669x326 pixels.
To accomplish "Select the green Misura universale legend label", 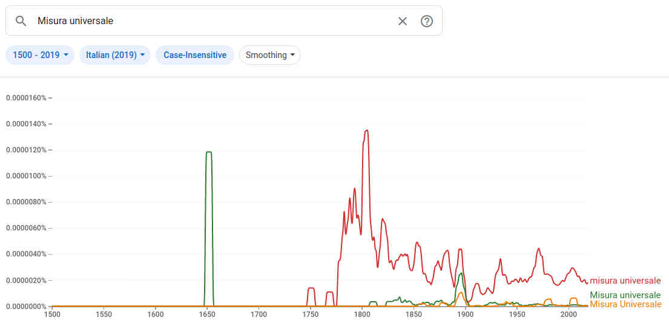I will [x=625, y=295].
